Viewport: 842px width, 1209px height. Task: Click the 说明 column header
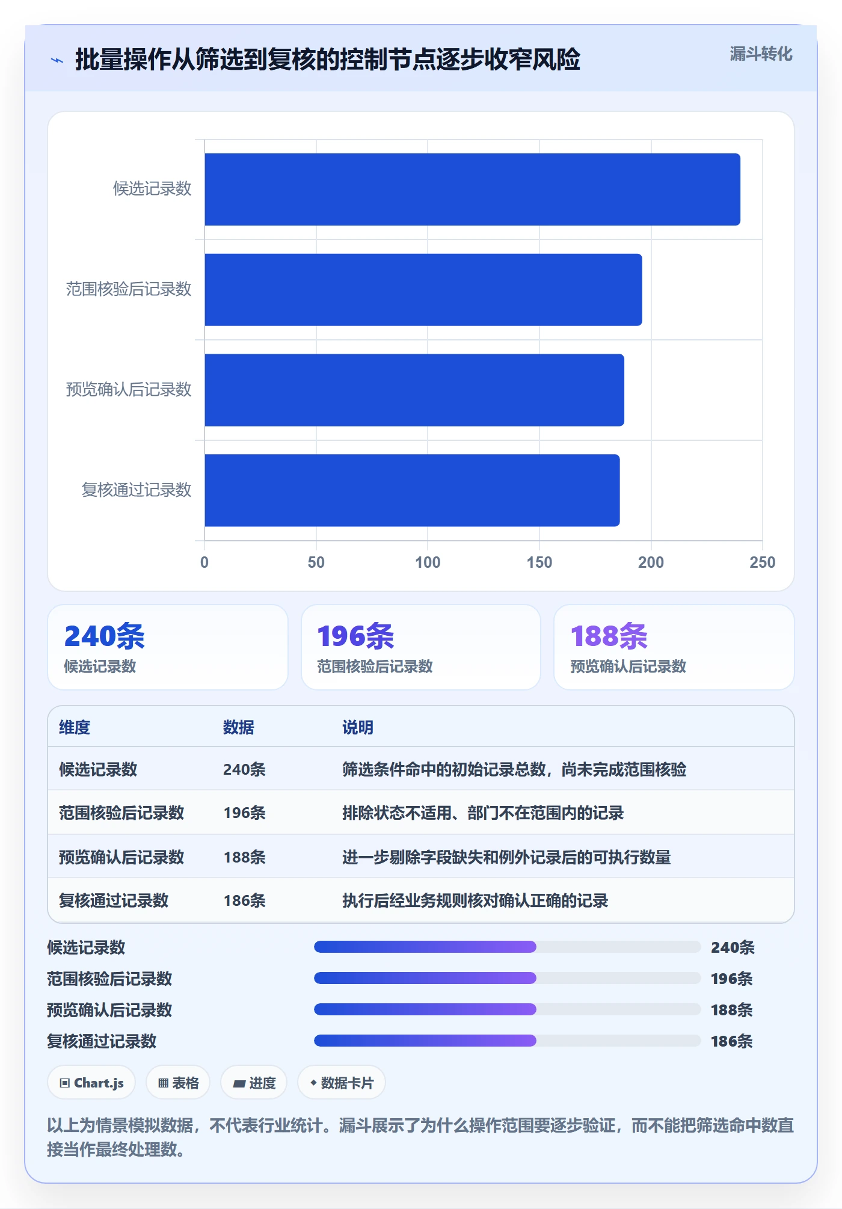click(358, 727)
